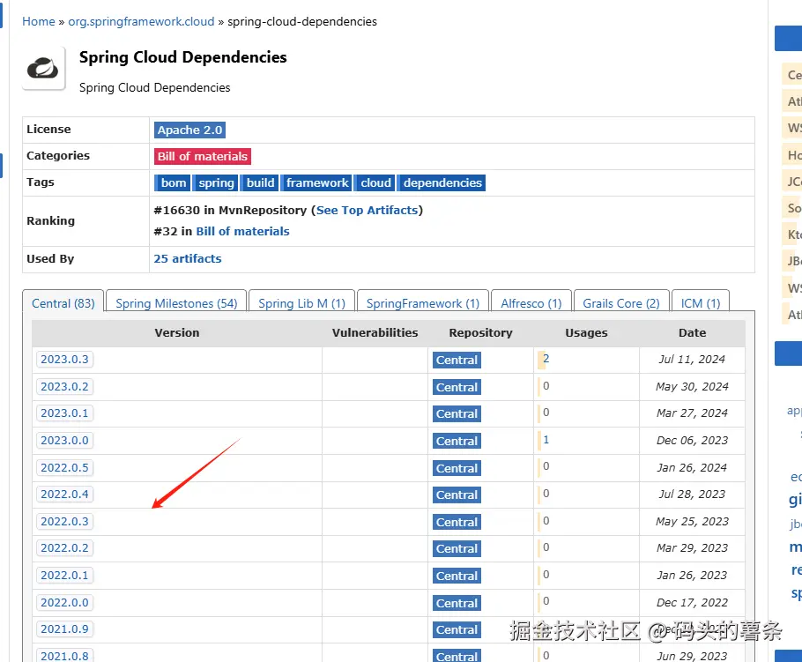Click the Spring Cloud logo thumbnail
This screenshot has width=802, height=662.
(x=43, y=68)
